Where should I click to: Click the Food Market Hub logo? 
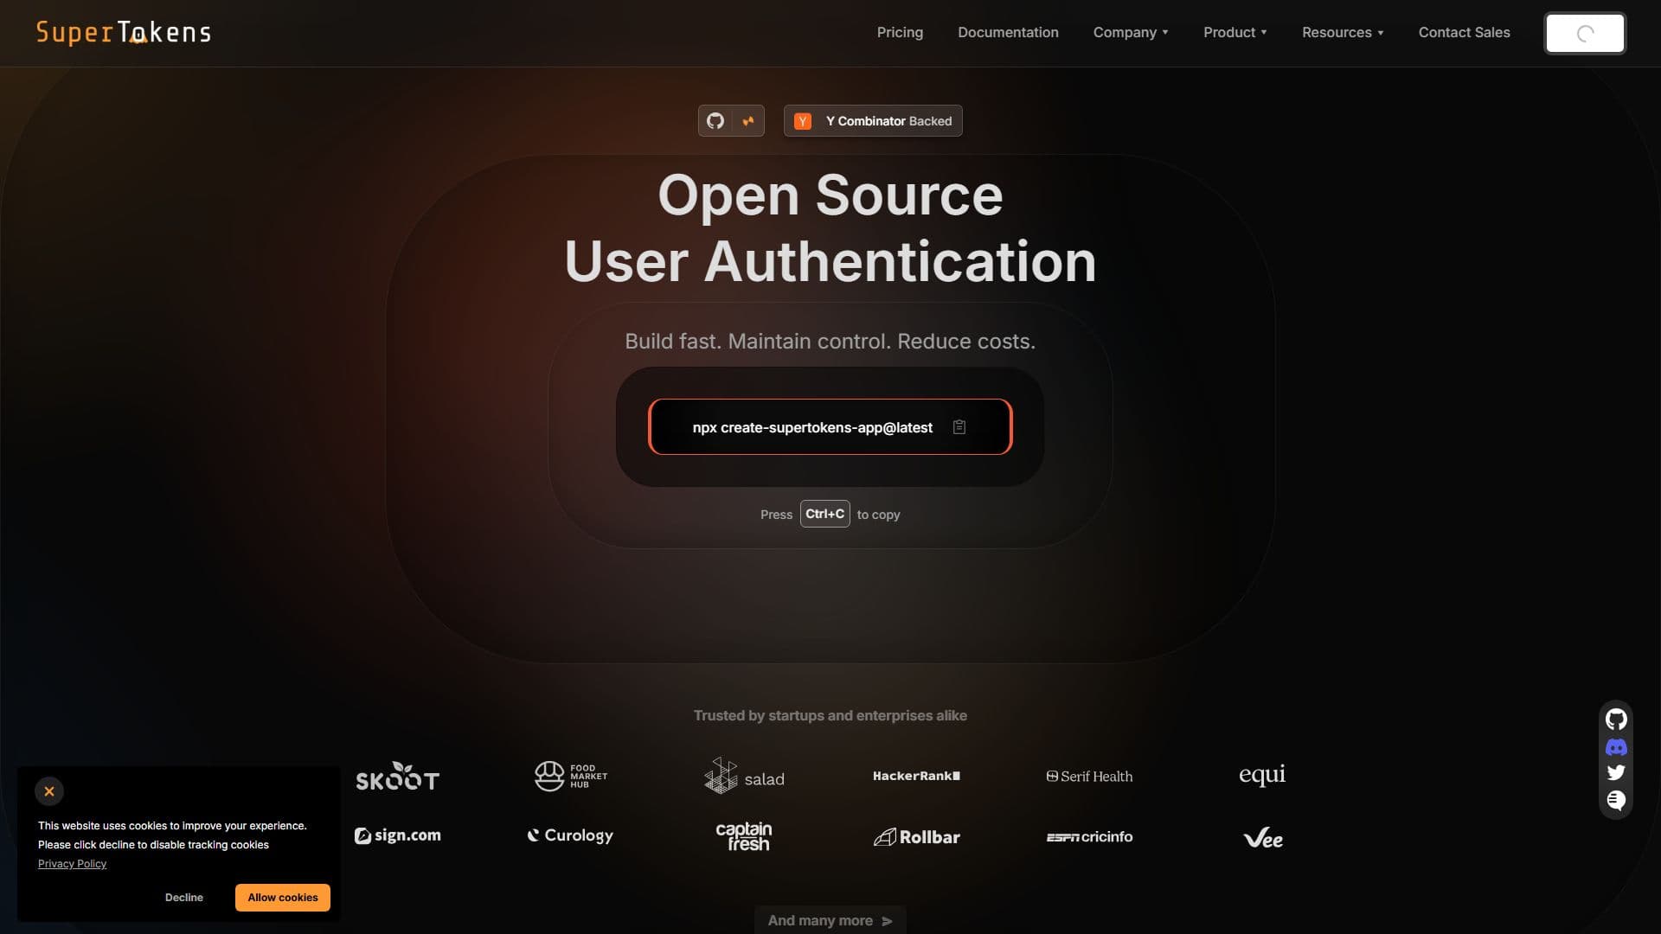click(571, 777)
